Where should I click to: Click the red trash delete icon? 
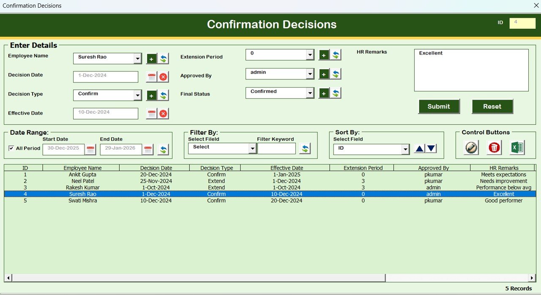[494, 147]
